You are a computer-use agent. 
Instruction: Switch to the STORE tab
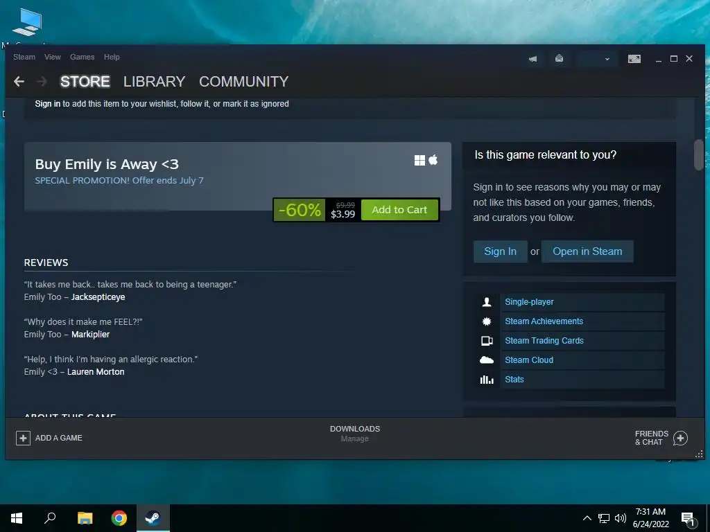point(85,82)
